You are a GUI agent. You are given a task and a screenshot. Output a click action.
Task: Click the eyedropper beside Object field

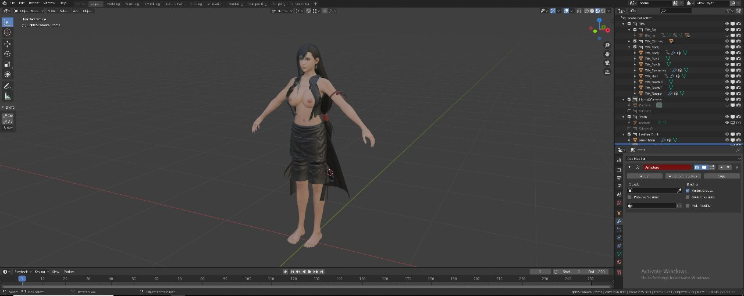[679, 190]
